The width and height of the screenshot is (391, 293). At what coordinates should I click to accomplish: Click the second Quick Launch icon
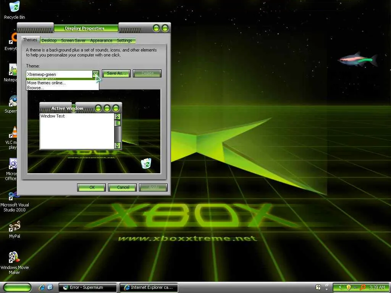pyautogui.click(x=50, y=287)
